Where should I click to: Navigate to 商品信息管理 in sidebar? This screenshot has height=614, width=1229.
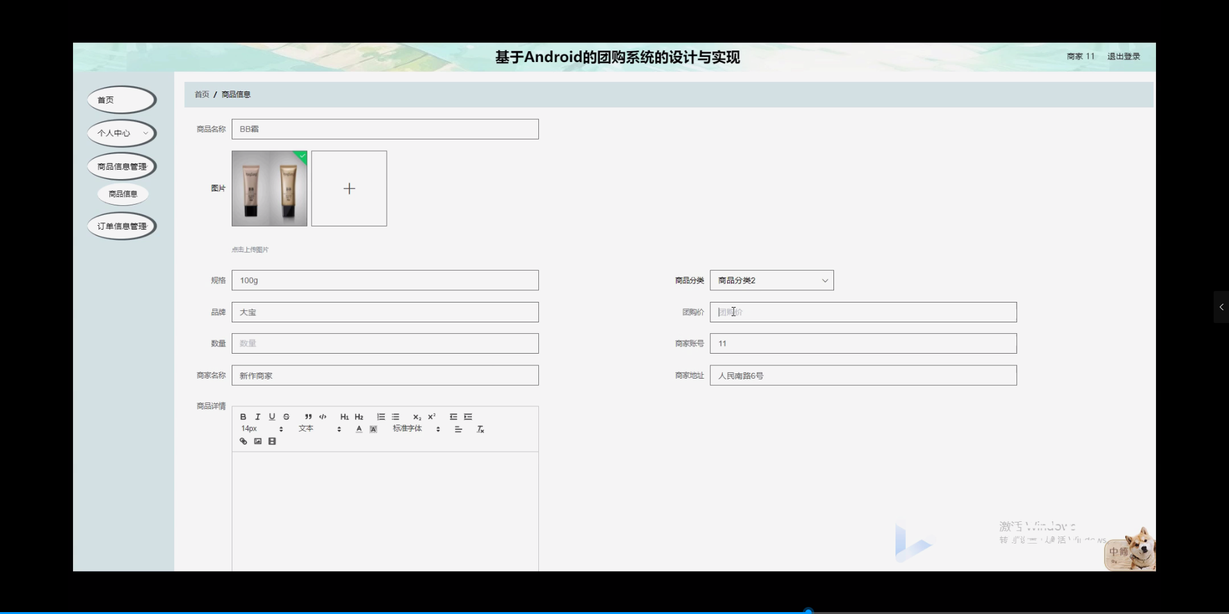coord(122,166)
